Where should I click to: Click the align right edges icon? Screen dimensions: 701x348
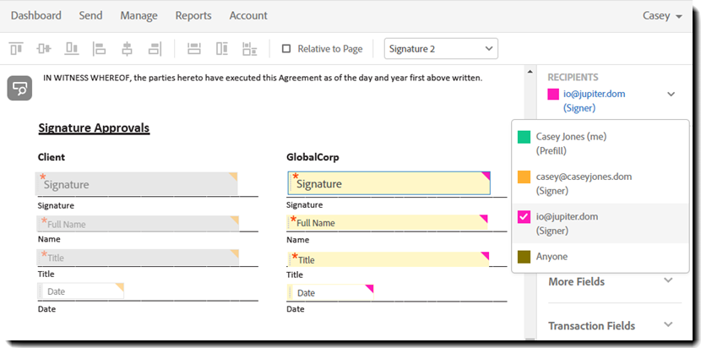pos(155,49)
